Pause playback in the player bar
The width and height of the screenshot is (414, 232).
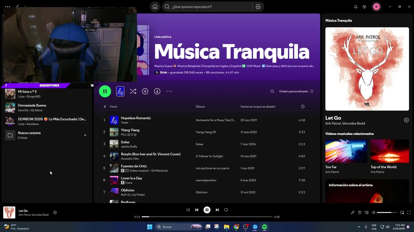coord(207,210)
